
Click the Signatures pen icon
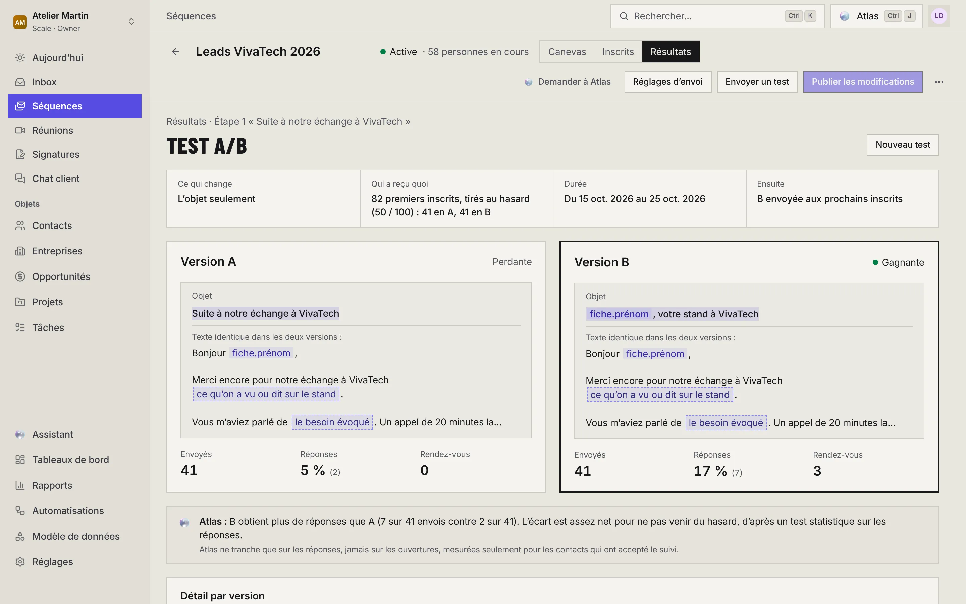coord(20,154)
